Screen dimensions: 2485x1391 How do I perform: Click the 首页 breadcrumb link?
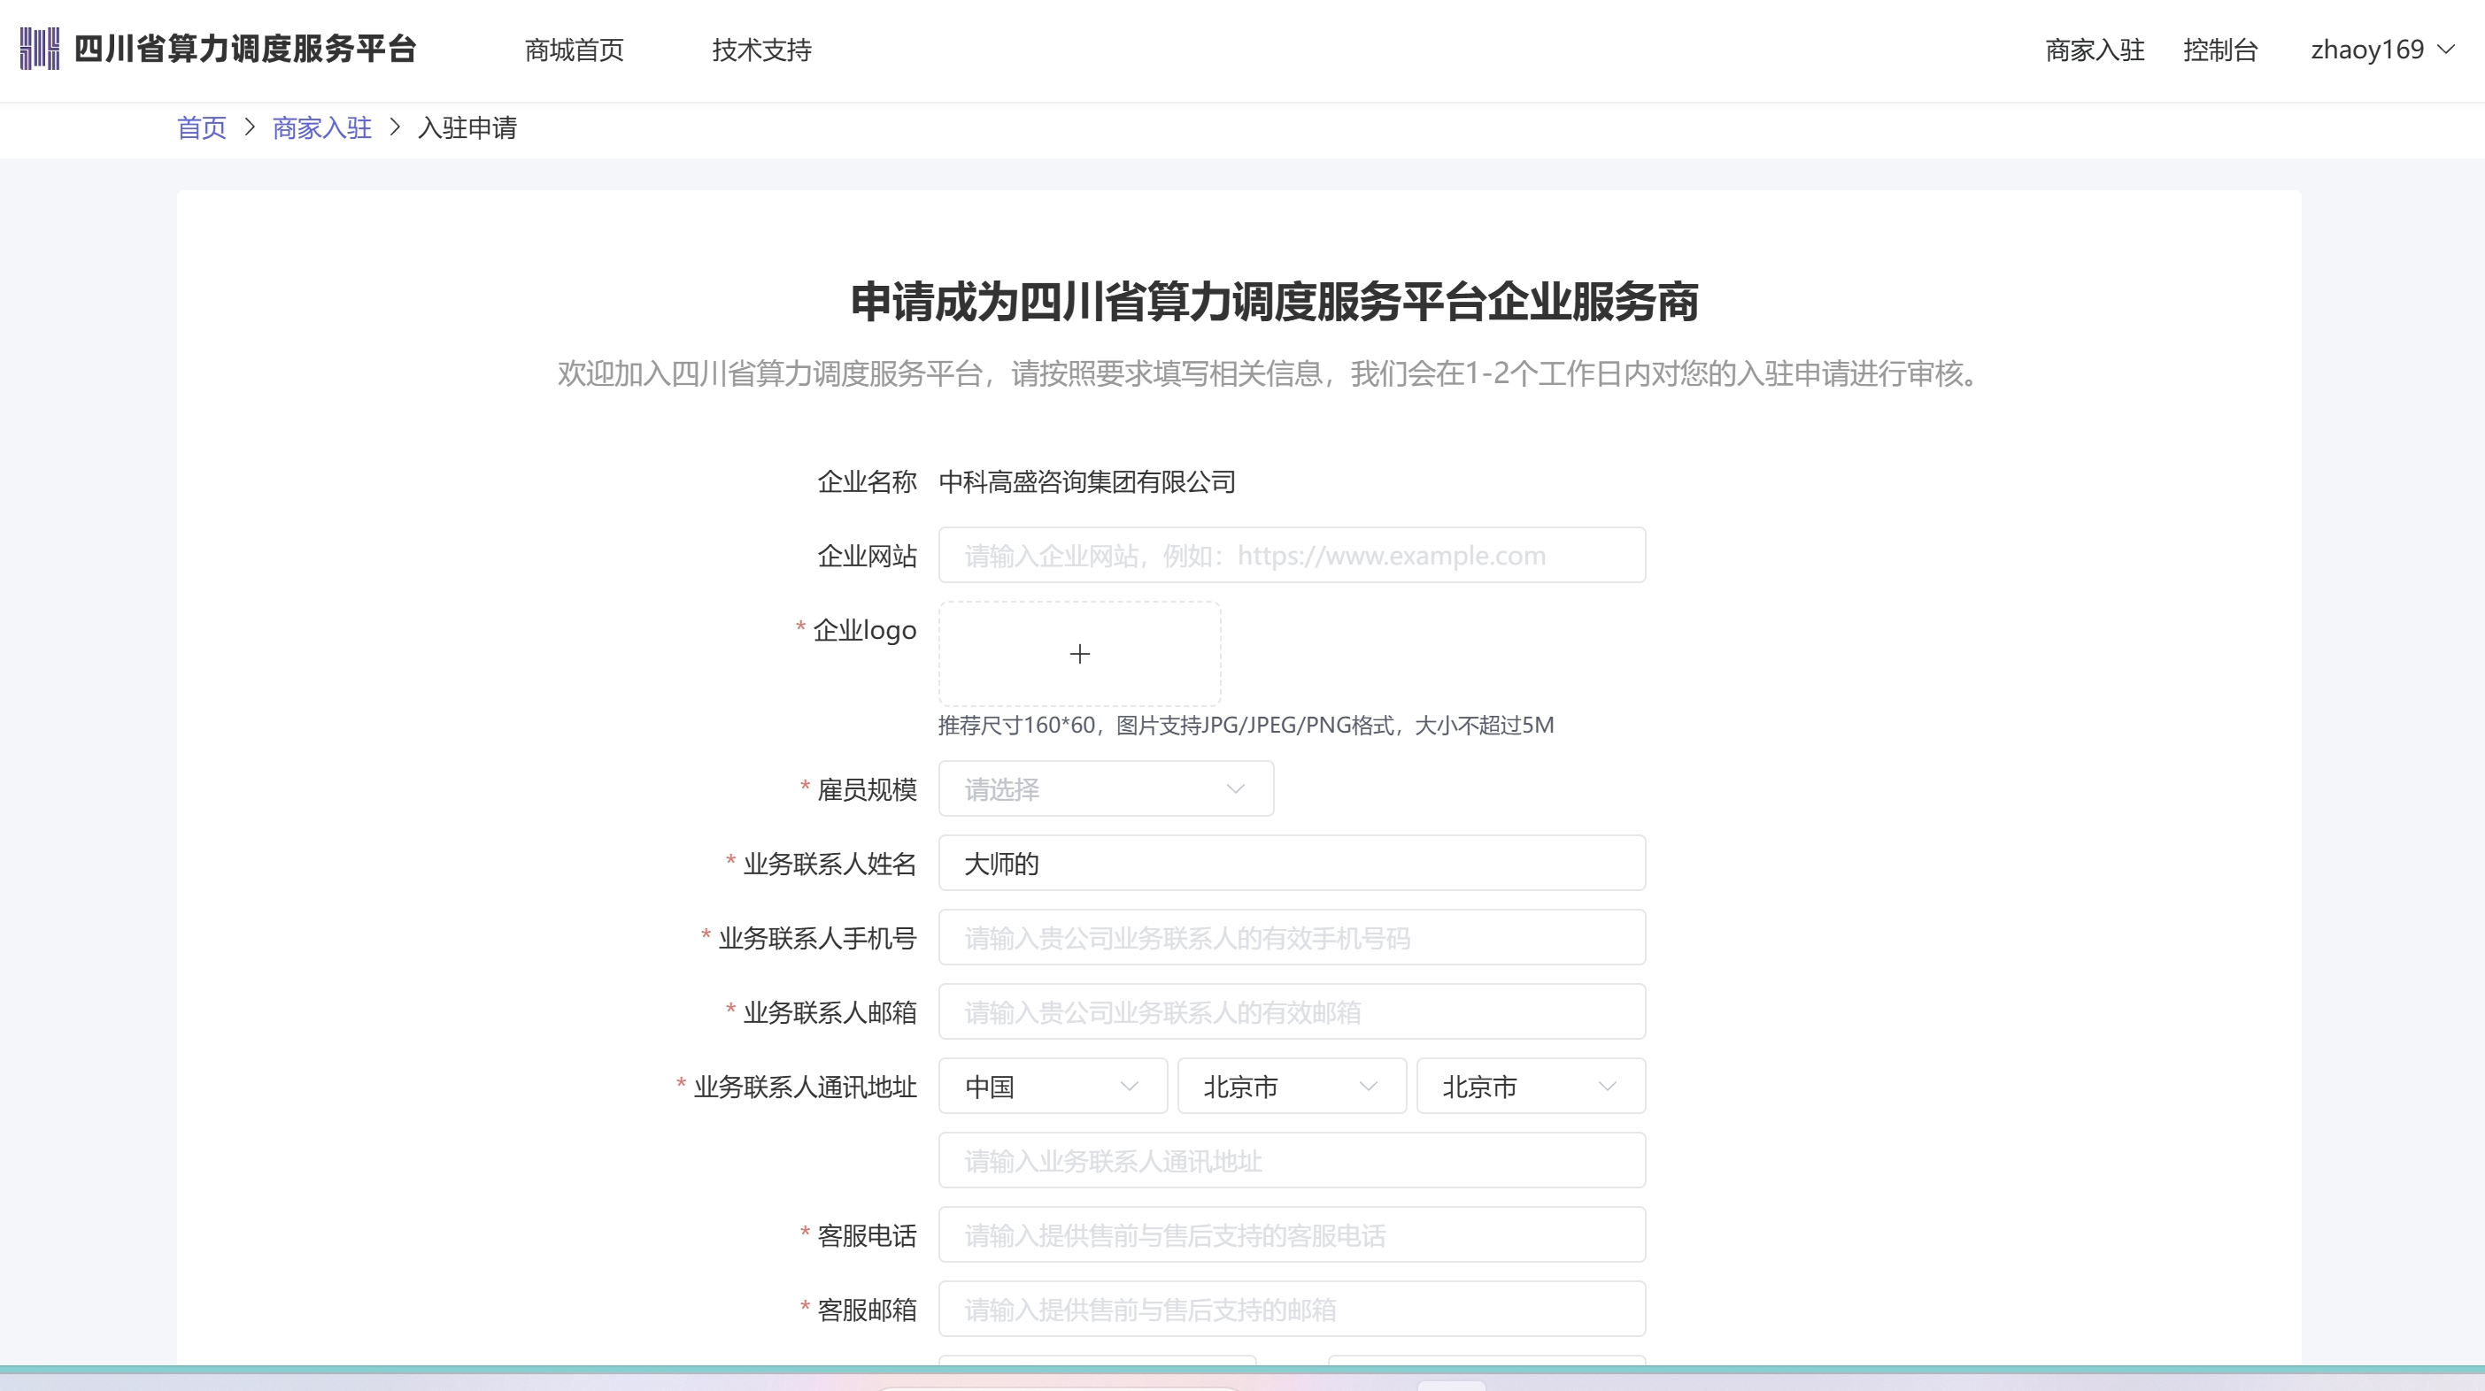(202, 127)
